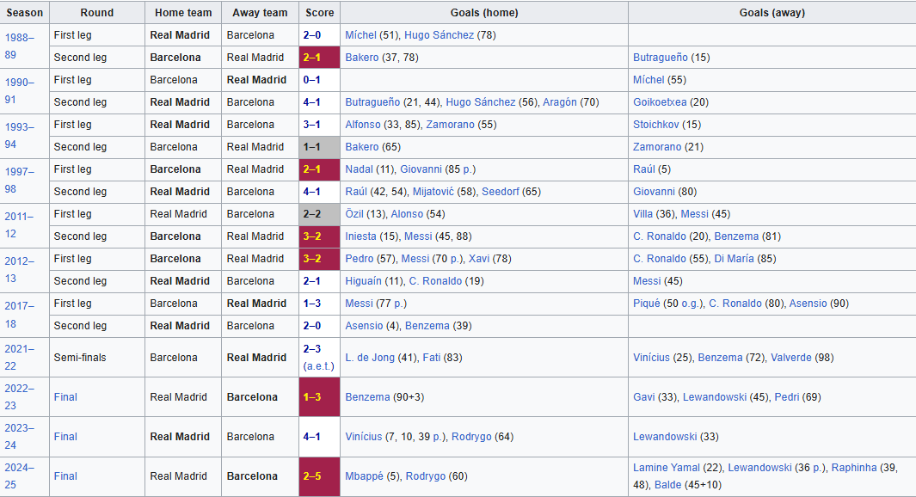Select the Goikoetxea player link

click(x=660, y=102)
